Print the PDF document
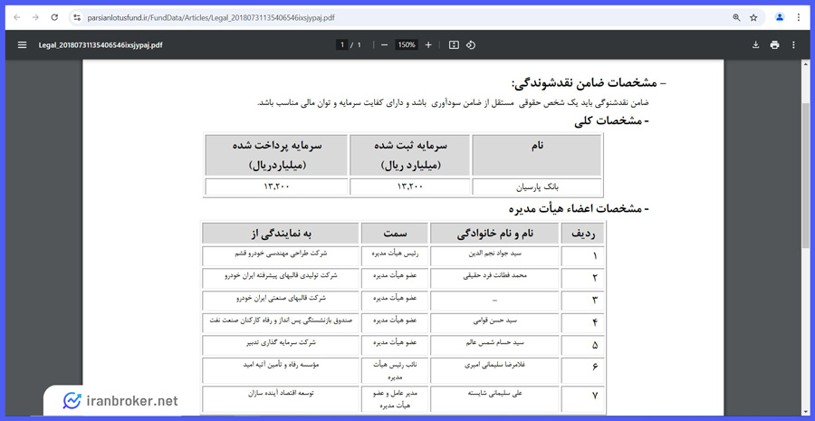This screenshot has height=421, width=815. point(774,44)
